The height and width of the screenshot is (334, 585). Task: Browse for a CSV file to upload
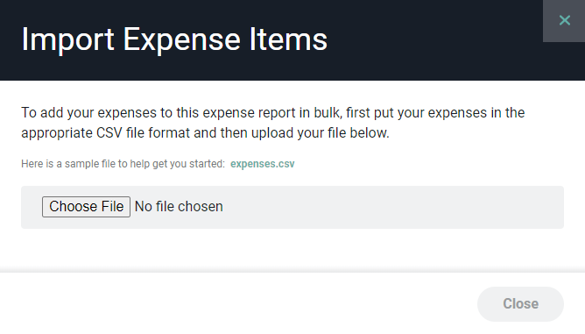(x=86, y=207)
